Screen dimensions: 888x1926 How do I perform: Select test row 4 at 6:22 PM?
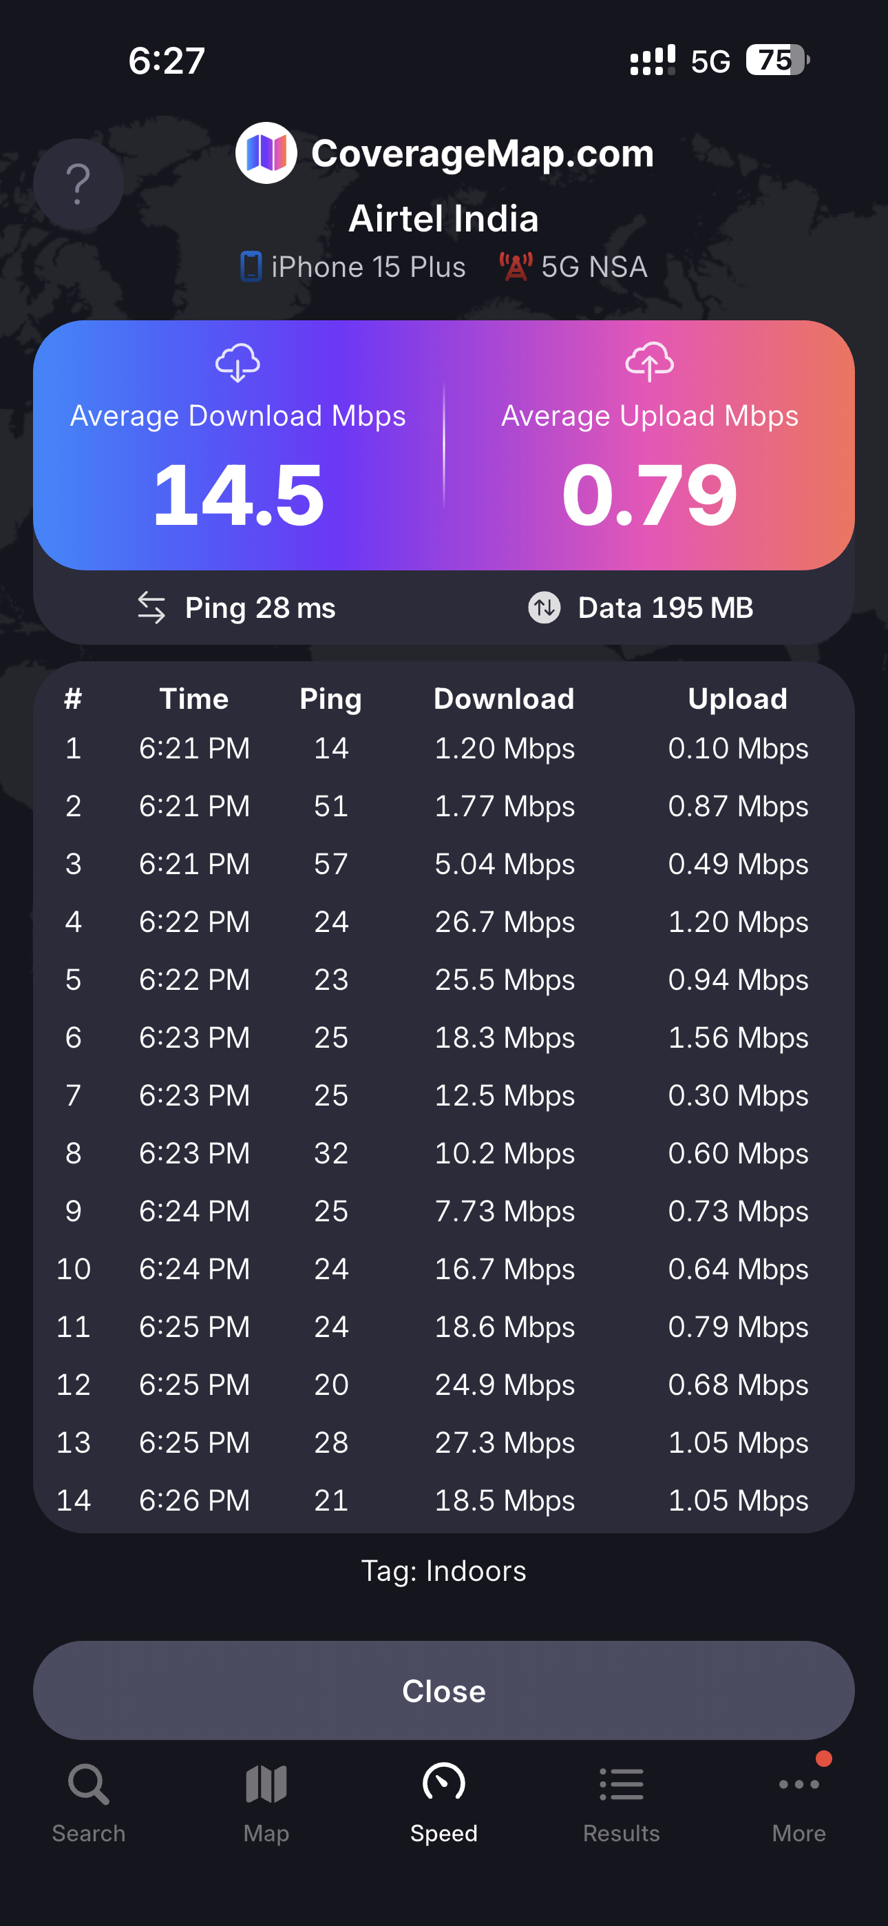pos(444,922)
